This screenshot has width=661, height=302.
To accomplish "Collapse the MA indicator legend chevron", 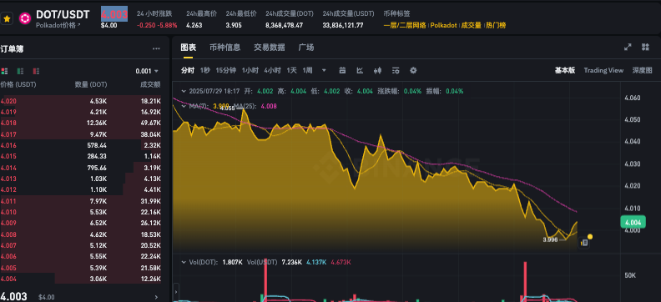I will click(183, 106).
